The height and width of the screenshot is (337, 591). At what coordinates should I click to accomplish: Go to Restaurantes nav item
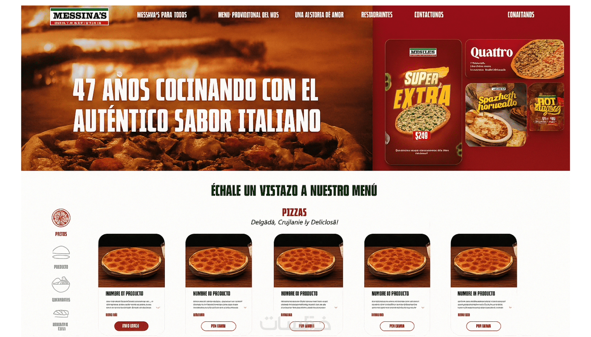377,15
